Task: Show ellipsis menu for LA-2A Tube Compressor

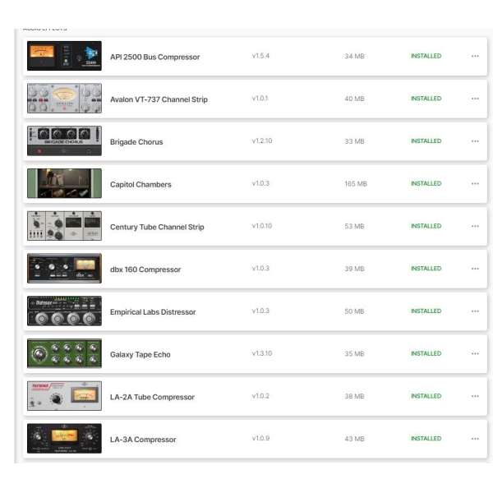Action: click(x=475, y=396)
